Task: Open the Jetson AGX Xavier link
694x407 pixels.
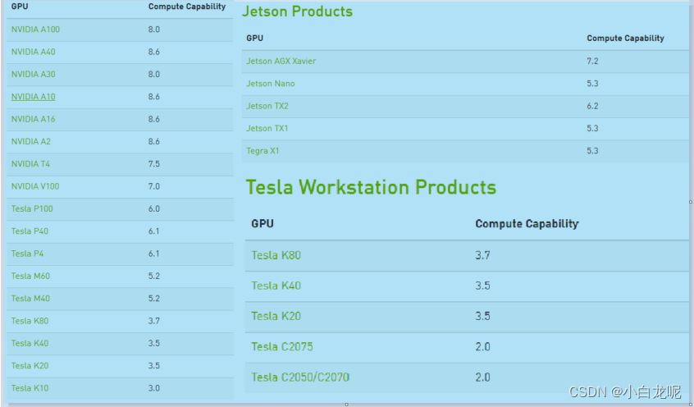Action: click(x=281, y=61)
